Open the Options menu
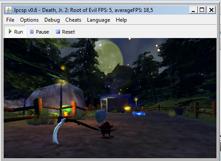Viewport: 221px width, 161px height. tap(29, 20)
